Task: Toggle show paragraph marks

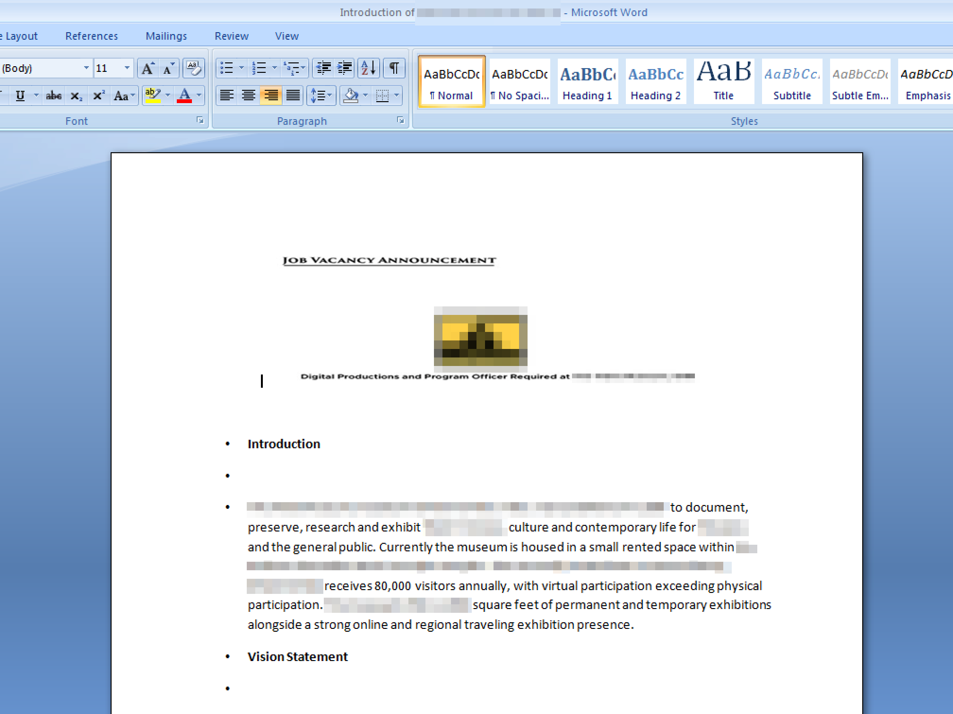Action: click(394, 69)
